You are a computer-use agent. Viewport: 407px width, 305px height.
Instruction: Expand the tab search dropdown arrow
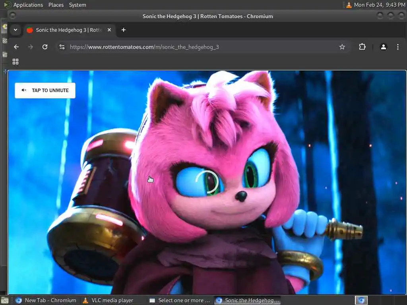(x=16, y=30)
